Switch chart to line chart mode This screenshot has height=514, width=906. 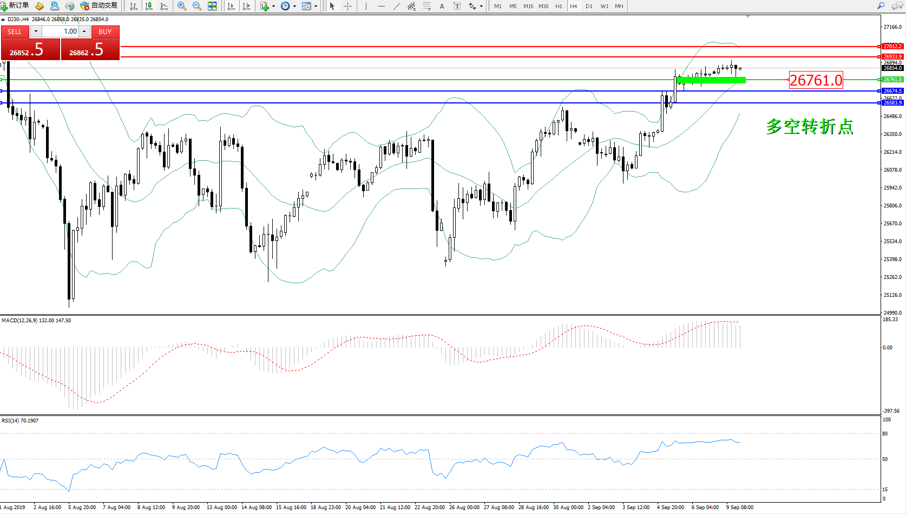[x=164, y=6]
